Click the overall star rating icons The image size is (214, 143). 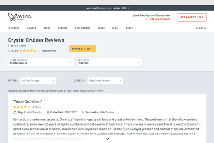pos(28,51)
